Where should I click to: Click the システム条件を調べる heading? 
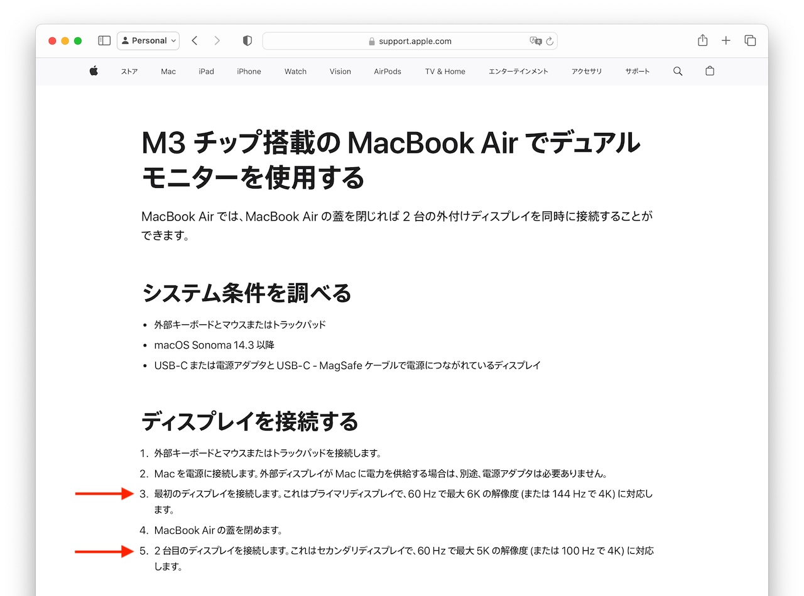tap(246, 293)
